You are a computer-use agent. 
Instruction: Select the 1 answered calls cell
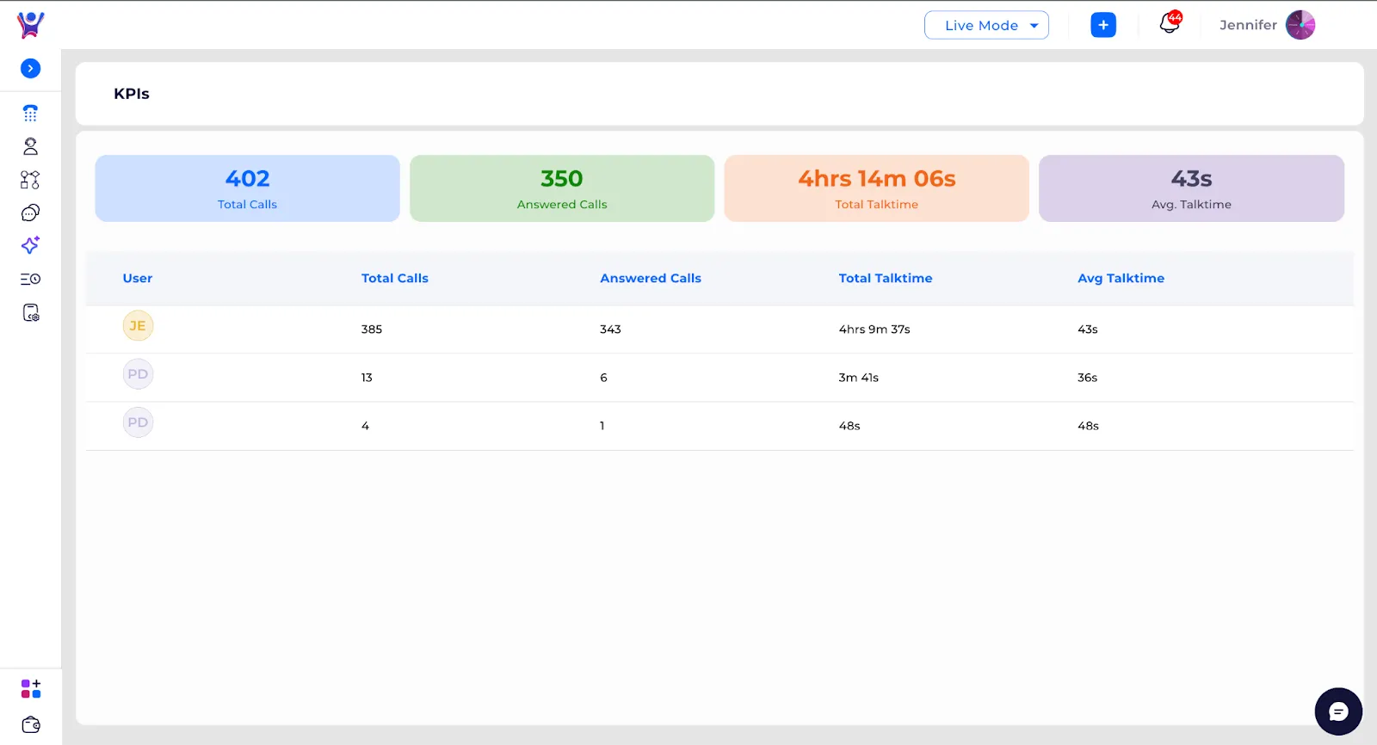[602, 426]
